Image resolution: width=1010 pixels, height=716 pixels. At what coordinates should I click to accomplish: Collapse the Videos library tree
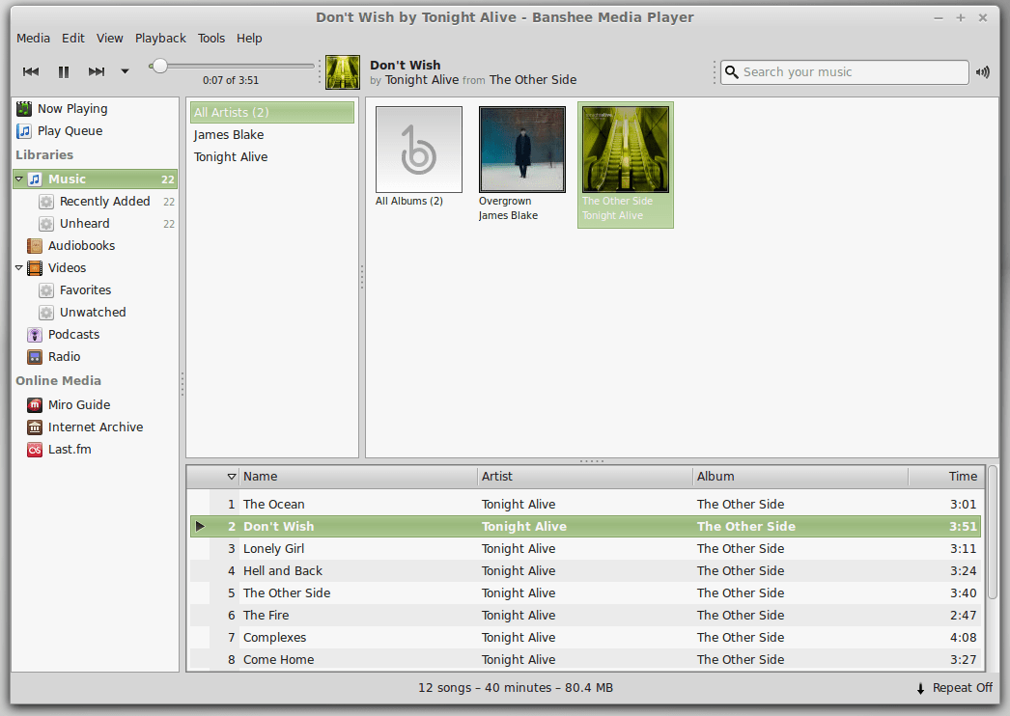pos(17,267)
